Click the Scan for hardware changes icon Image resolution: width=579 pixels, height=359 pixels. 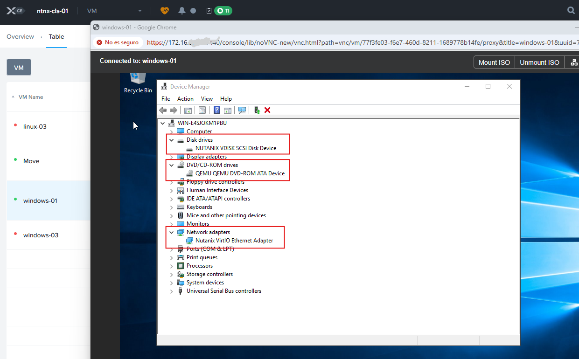point(242,110)
